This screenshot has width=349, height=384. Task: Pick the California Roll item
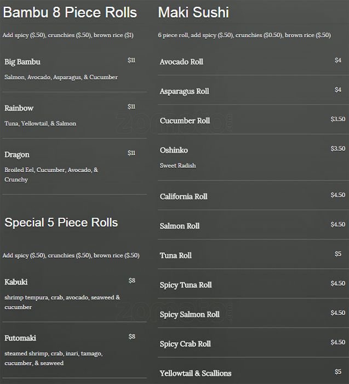[x=184, y=196]
